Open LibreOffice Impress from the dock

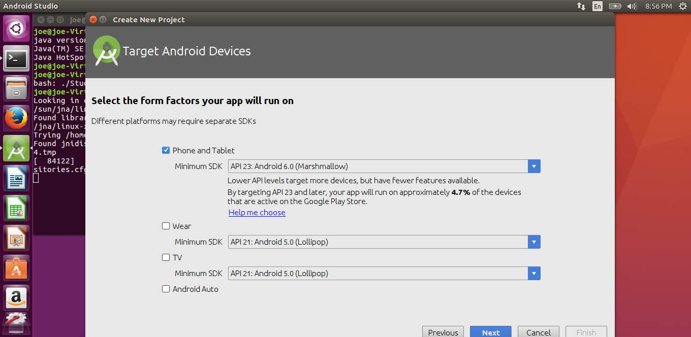click(17, 238)
